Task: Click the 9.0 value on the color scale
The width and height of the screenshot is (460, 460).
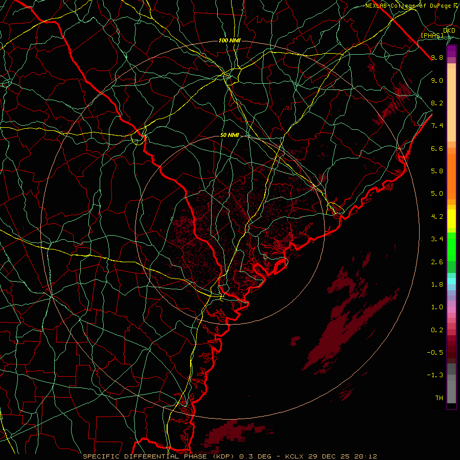Action: point(437,80)
